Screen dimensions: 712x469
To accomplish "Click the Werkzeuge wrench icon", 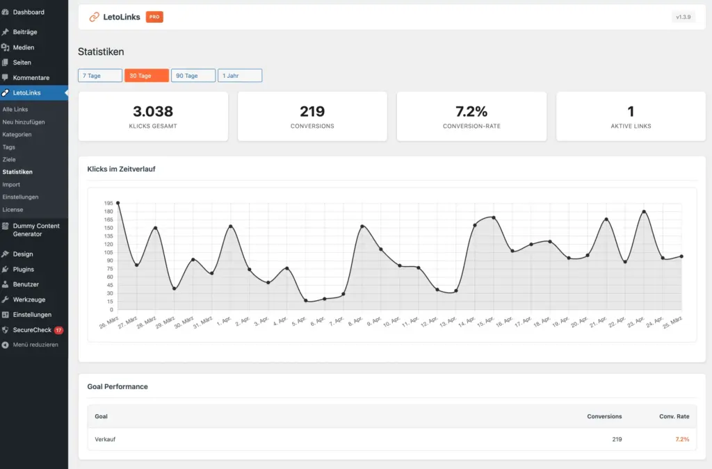I will 6,299.
